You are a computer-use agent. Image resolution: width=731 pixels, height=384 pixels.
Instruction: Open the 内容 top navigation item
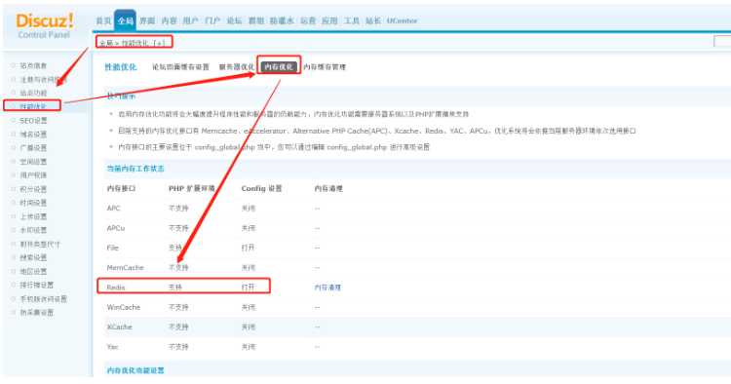(170, 20)
